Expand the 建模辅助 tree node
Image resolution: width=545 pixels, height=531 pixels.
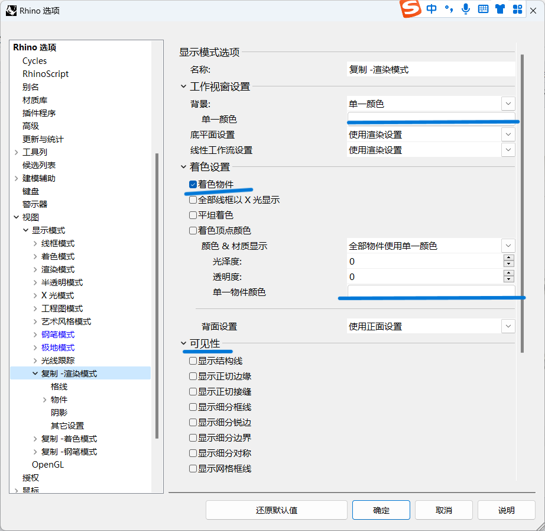pyautogui.click(x=17, y=178)
